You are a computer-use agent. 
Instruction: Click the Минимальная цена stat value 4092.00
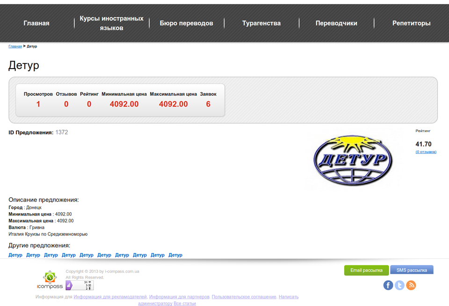point(124,104)
